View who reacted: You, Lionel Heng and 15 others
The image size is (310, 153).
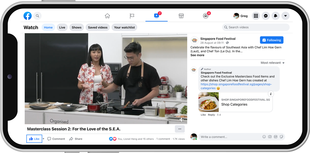pos(136,139)
